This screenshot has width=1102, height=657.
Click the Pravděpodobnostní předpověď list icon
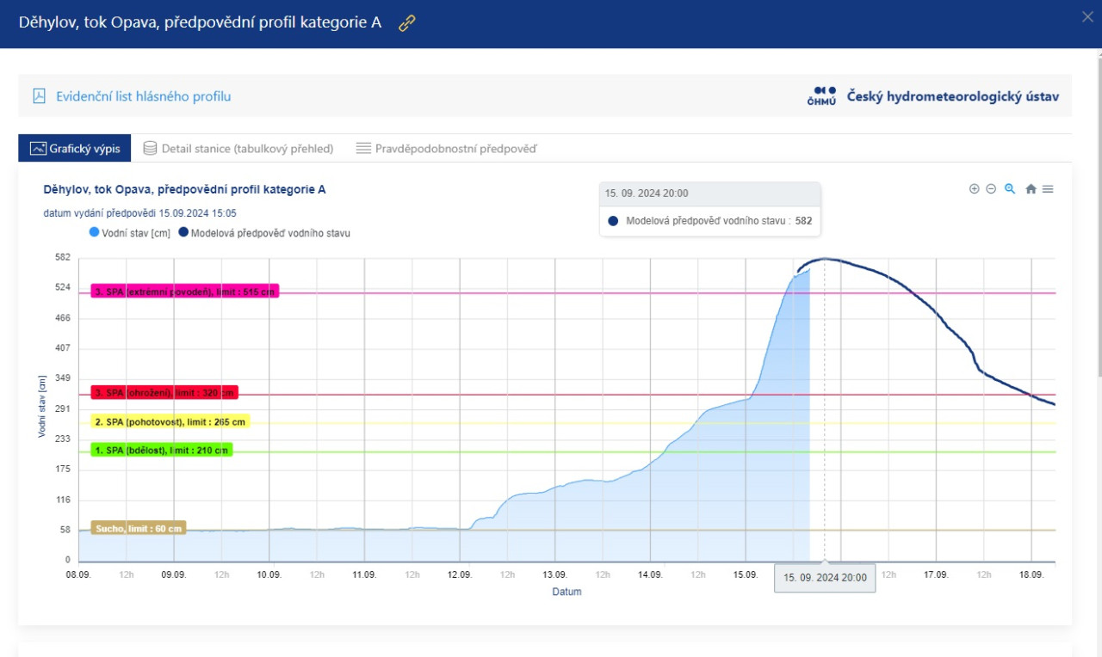[x=363, y=148]
